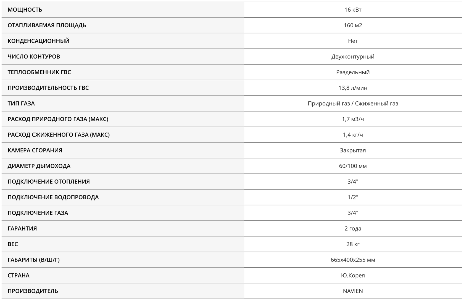Viewport: 464px width, 301px height.
Task: Click the Ю.Корея country value
Action: coord(353,275)
